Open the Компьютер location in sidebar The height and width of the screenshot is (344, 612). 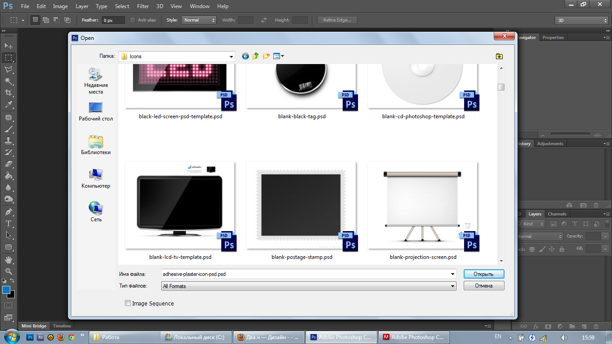pos(96,178)
